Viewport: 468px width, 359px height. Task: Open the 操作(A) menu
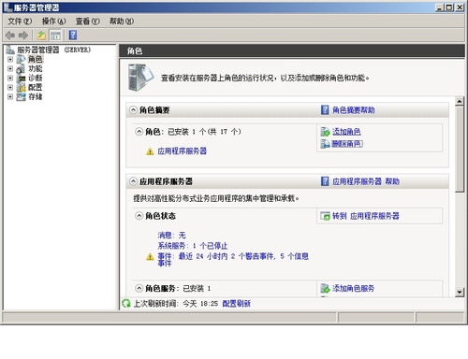pos(54,22)
